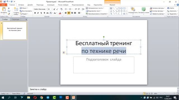Image resolution: width=179 pixels, height=100 pixels.
Task: Create a new slide with Создать слайд
Action: point(16,11)
